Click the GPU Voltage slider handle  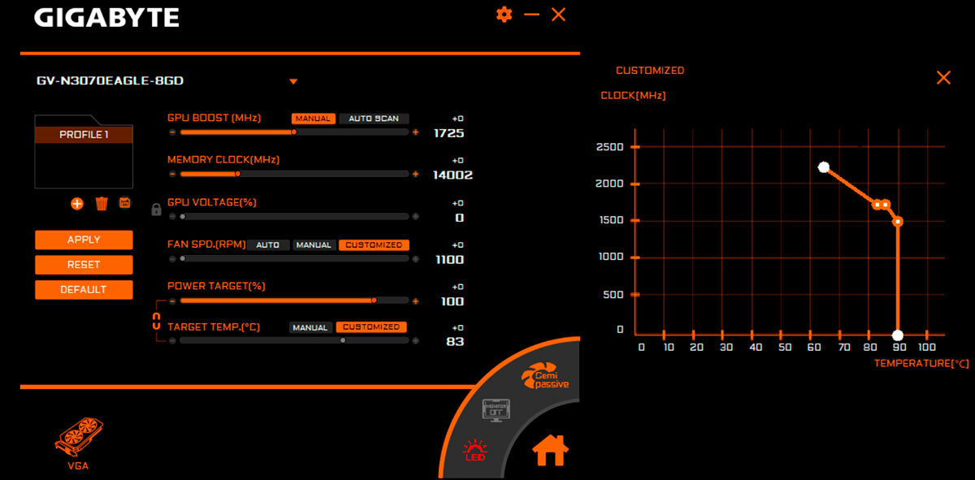pyautogui.click(x=183, y=217)
